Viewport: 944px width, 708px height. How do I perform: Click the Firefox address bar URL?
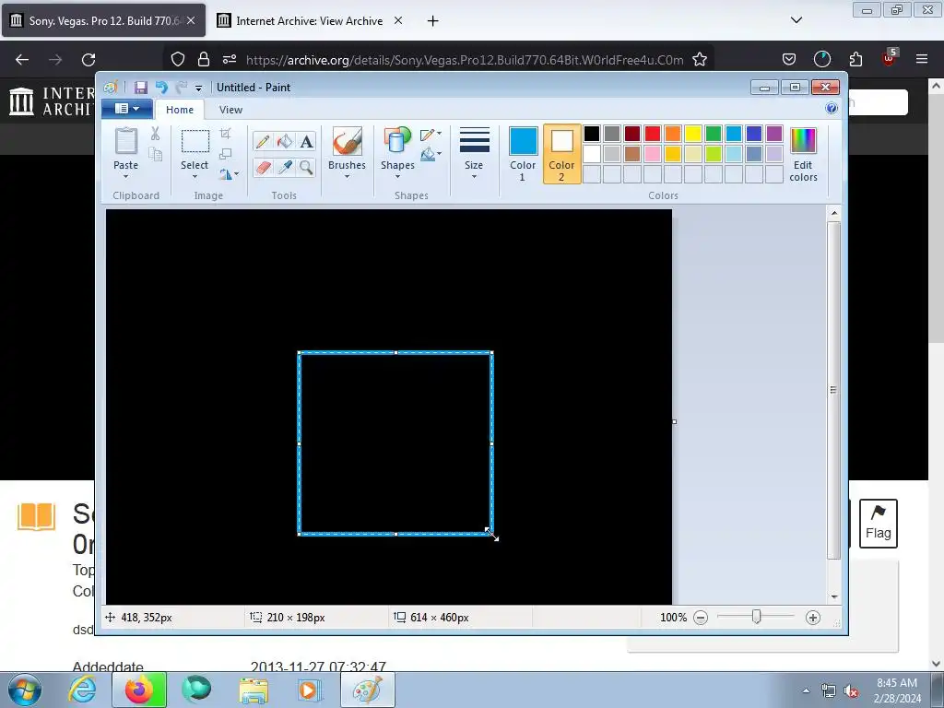(x=465, y=60)
